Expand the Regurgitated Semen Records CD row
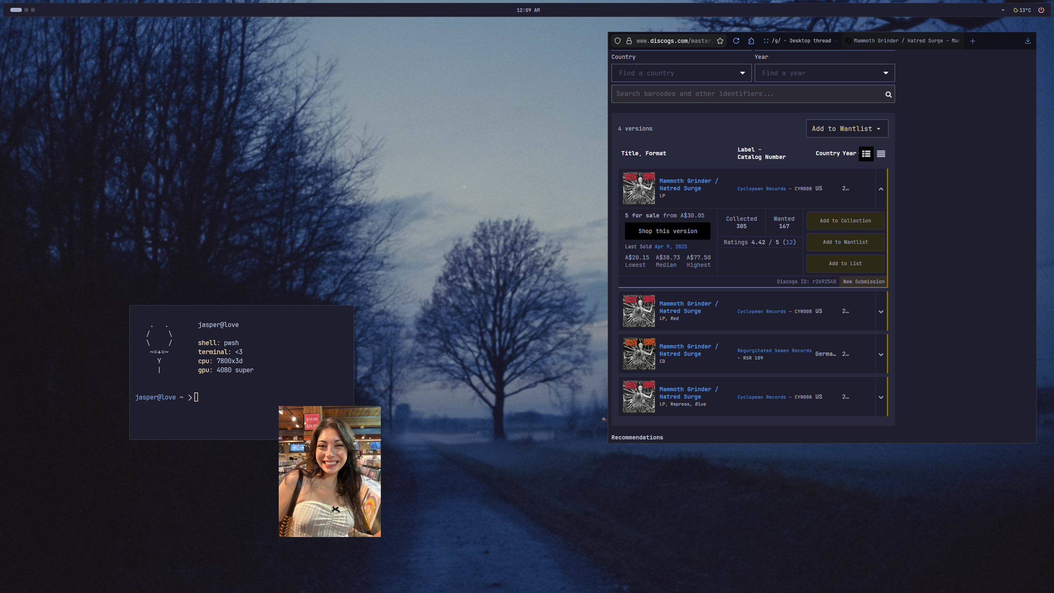This screenshot has width=1054, height=593. tap(881, 355)
